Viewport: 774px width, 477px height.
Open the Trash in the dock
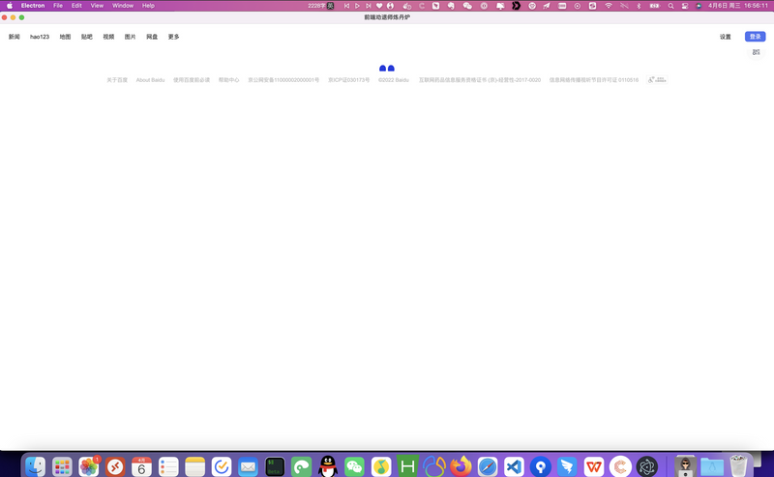(x=738, y=467)
